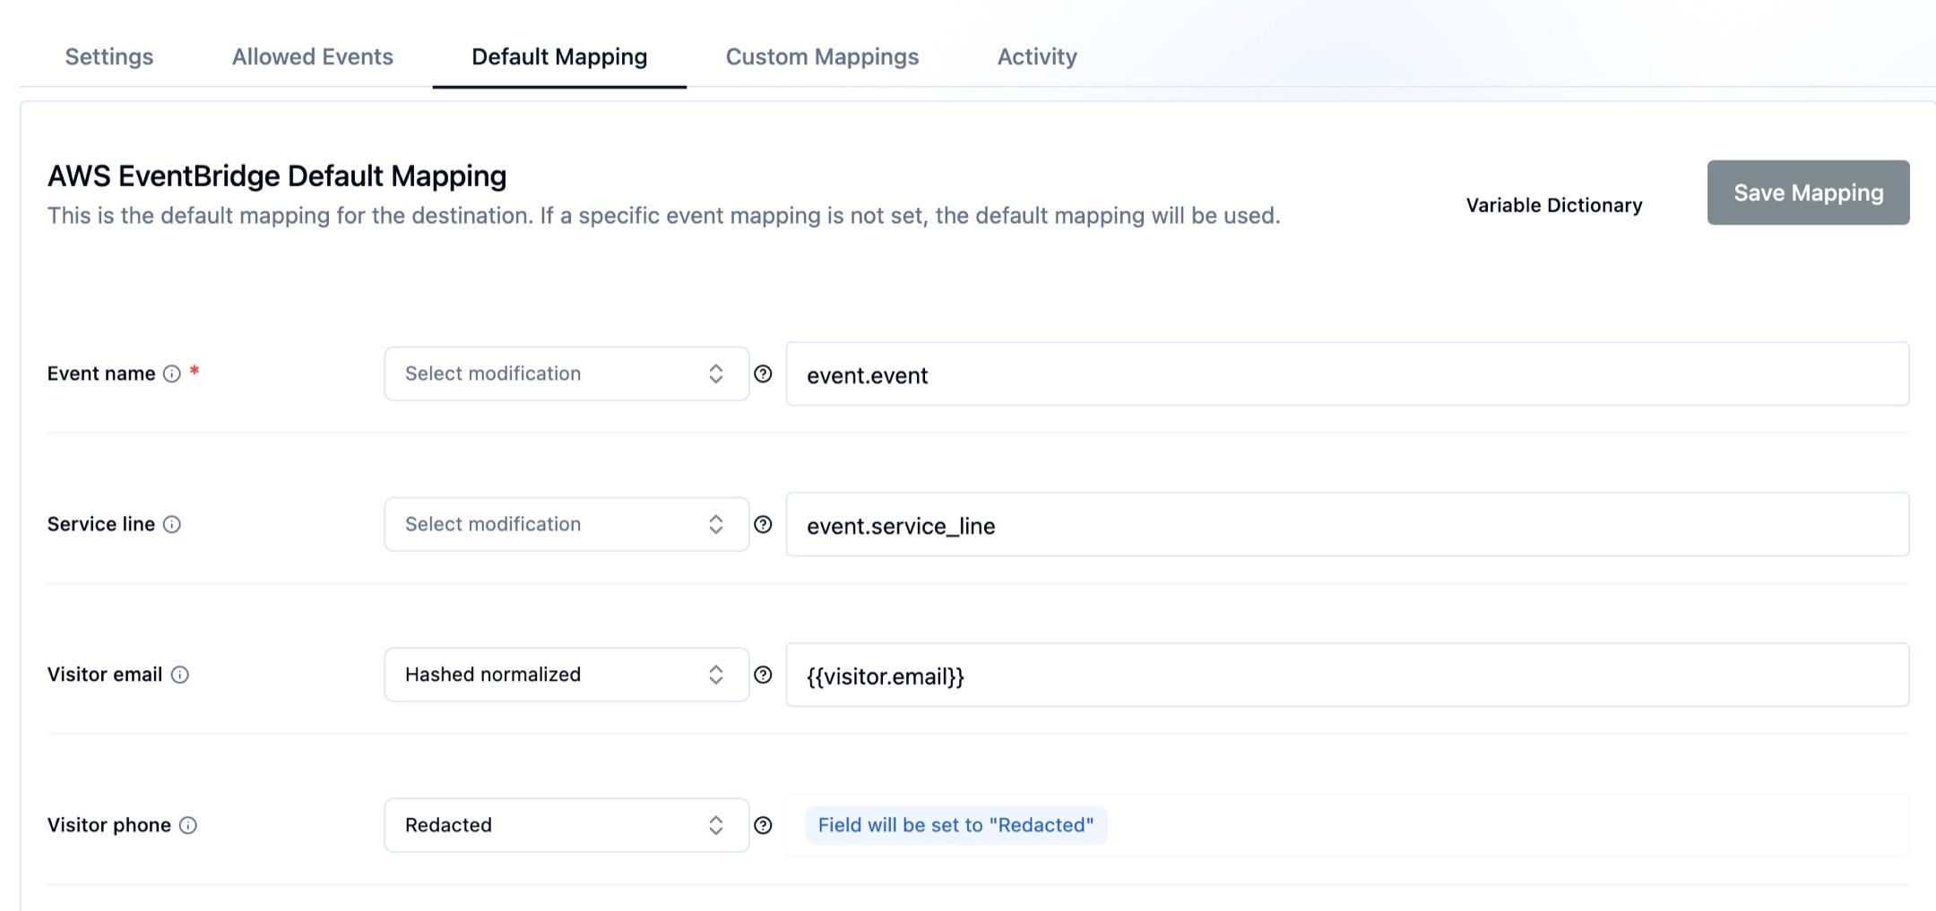Go to the Activity tab
1936x911 pixels.
pyautogui.click(x=1037, y=56)
